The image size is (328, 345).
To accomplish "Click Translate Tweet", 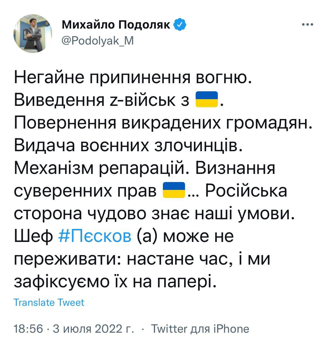I will 49,303.
